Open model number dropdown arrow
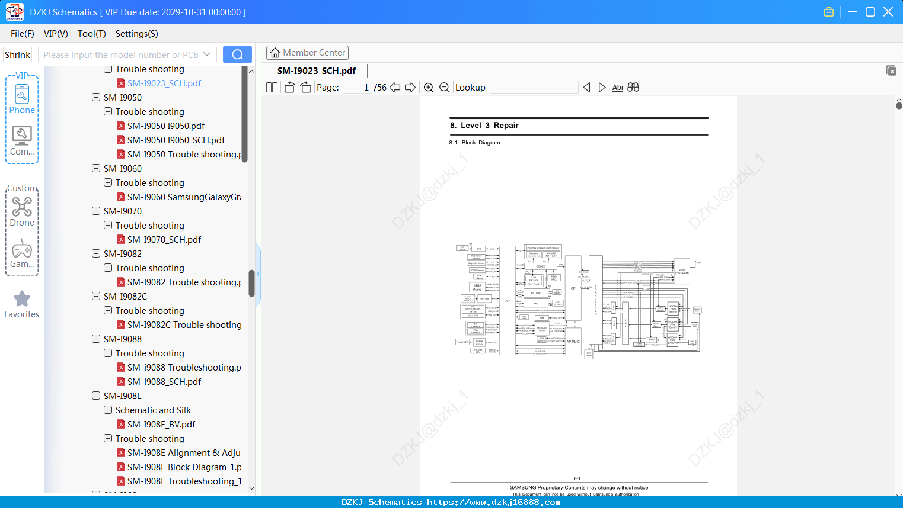903x508 pixels. click(x=207, y=54)
